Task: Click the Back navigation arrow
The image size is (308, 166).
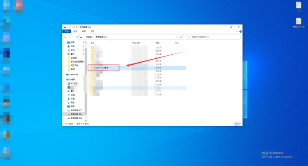Action: tap(65, 37)
